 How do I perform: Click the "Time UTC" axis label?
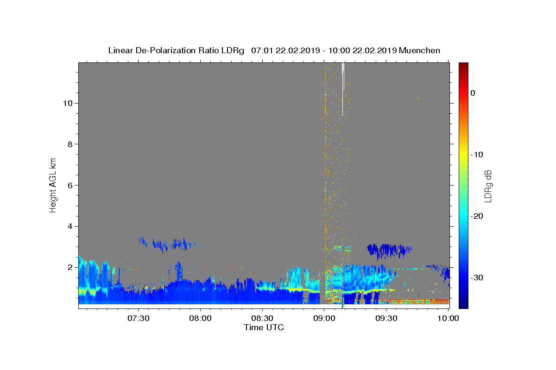pos(264,327)
